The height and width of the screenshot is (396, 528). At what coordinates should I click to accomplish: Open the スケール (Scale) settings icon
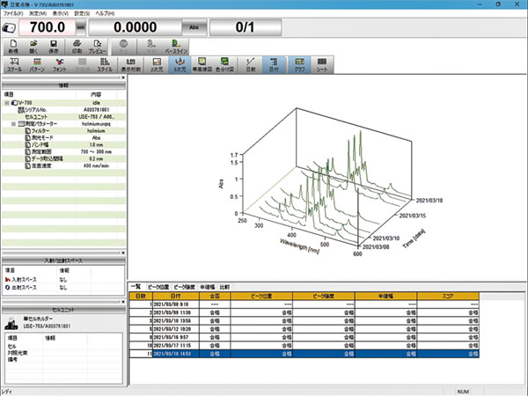(14, 65)
